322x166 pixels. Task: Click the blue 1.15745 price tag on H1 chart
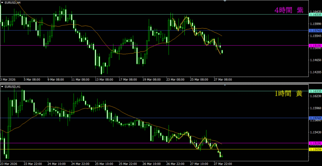[x=315, y=118]
